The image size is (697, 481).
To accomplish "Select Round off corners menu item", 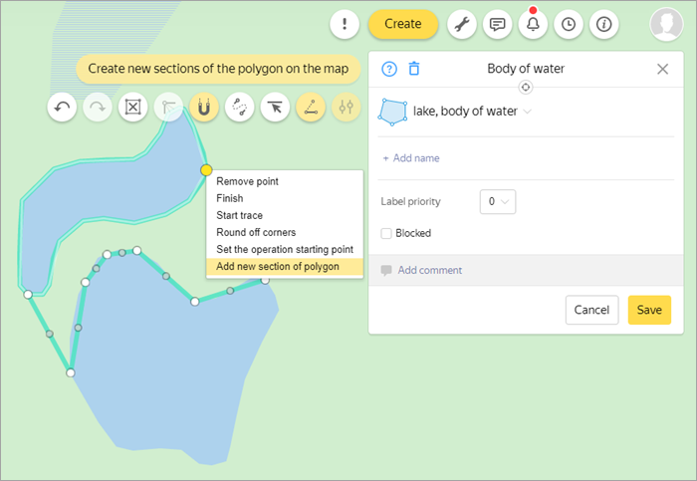I will 256,232.
